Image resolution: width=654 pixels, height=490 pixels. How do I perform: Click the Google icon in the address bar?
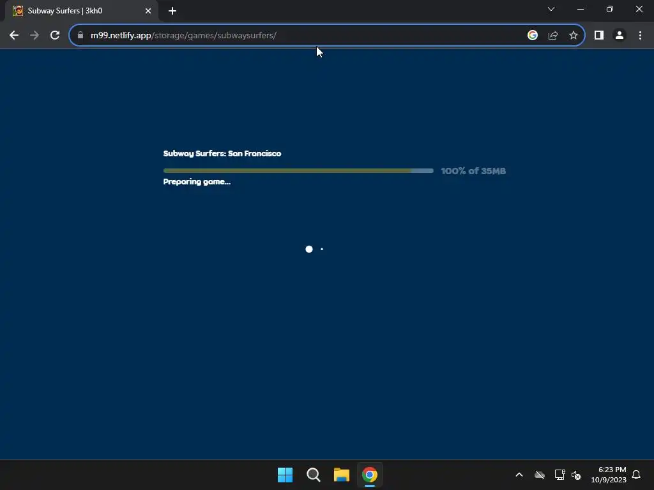point(532,36)
